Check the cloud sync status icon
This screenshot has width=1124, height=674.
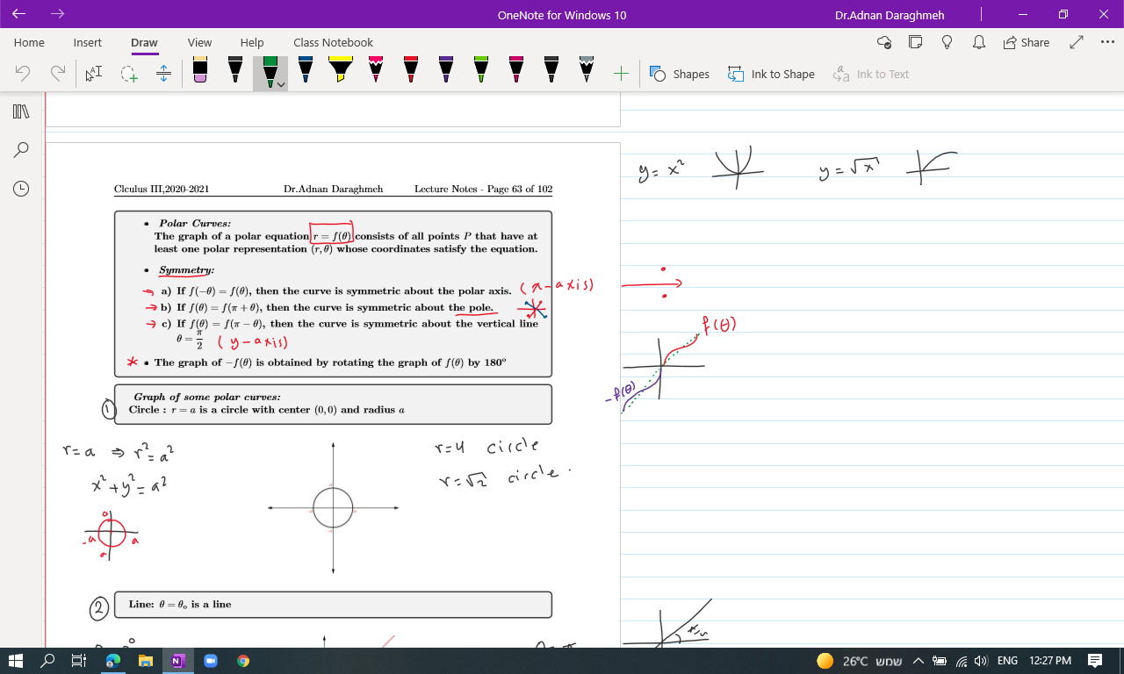[884, 42]
